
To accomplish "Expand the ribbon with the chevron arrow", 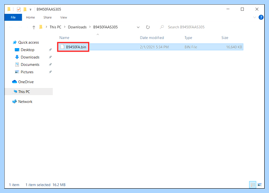I will 255,17.
